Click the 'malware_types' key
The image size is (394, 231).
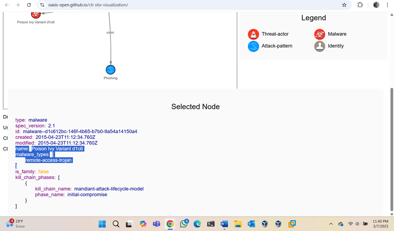[32, 155]
